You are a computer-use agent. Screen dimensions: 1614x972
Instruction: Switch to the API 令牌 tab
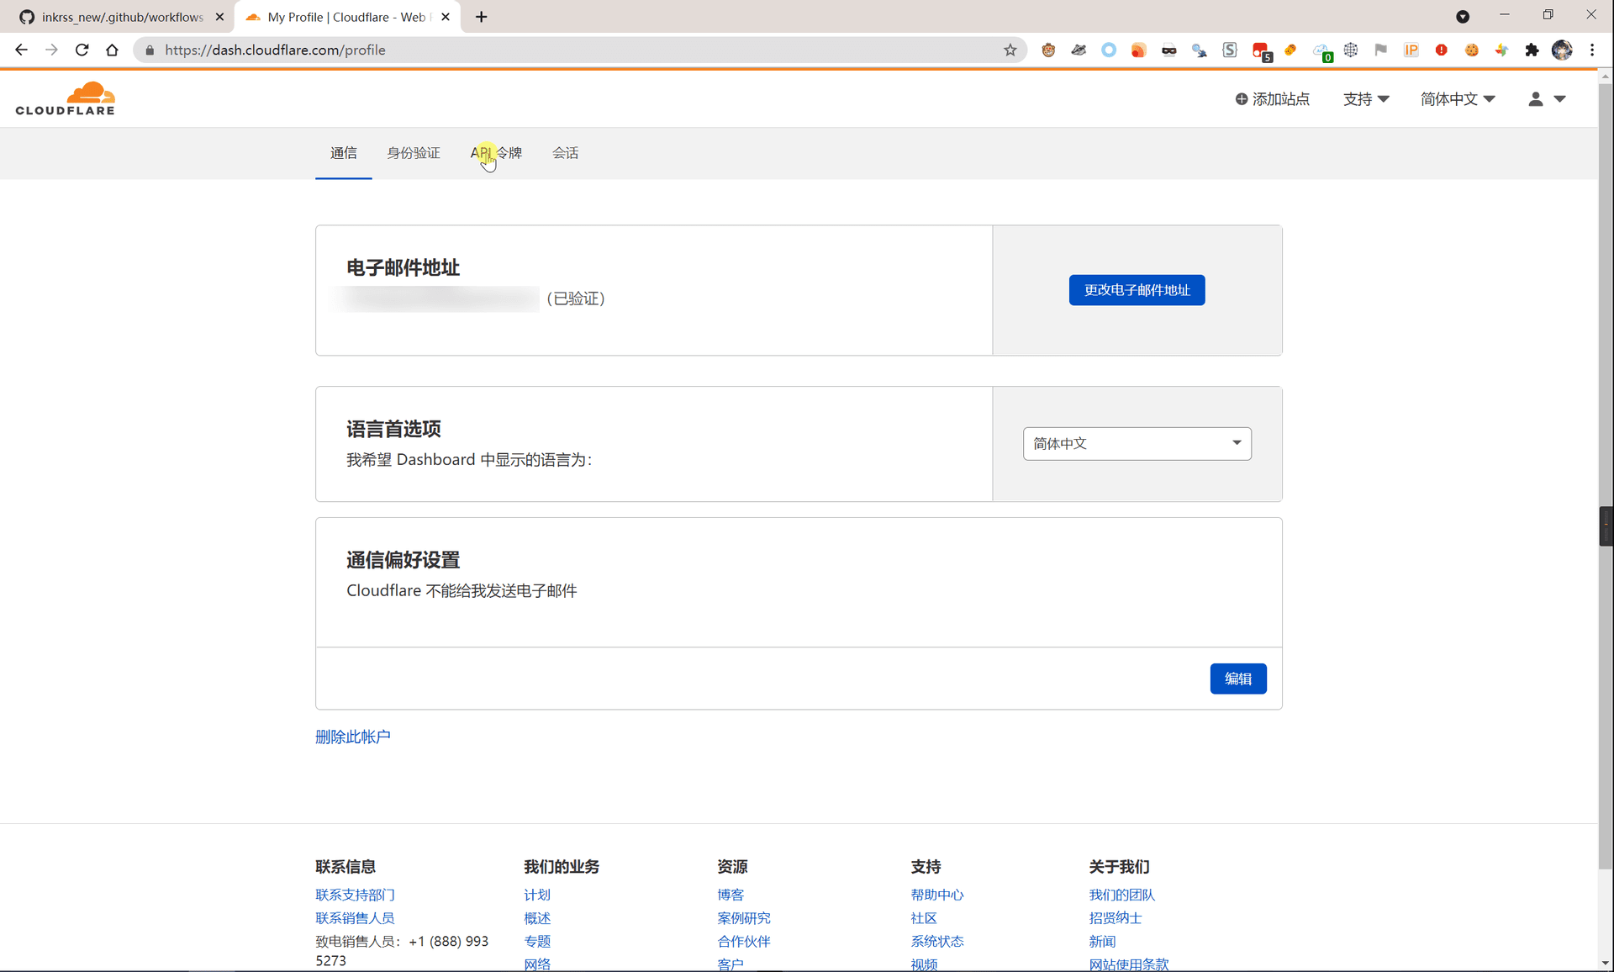tap(496, 153)
